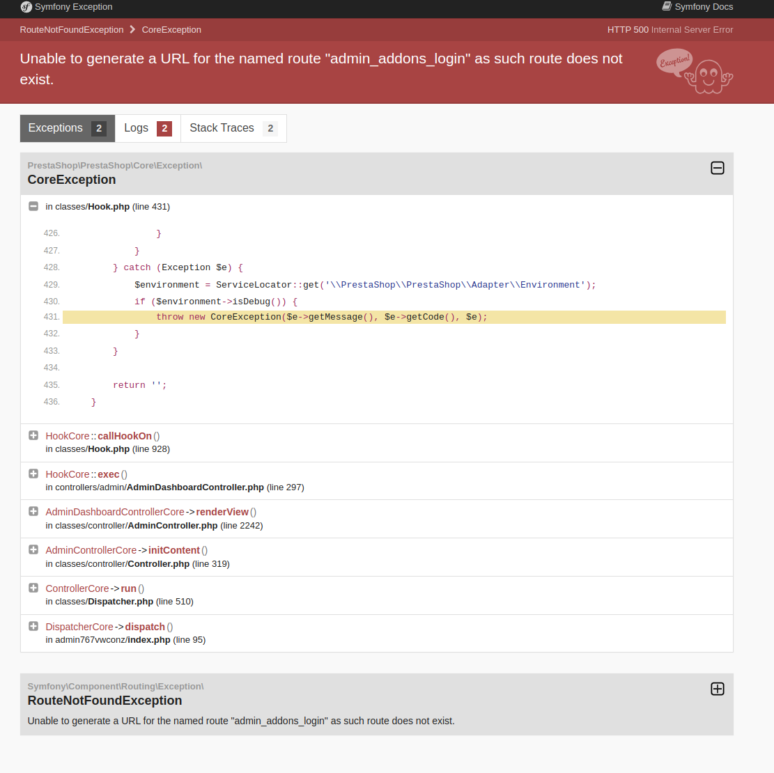The image size is (774, 773).
Task: Expand the DispatcherCore->dispatch stack frame
Action: coord(33,625)
